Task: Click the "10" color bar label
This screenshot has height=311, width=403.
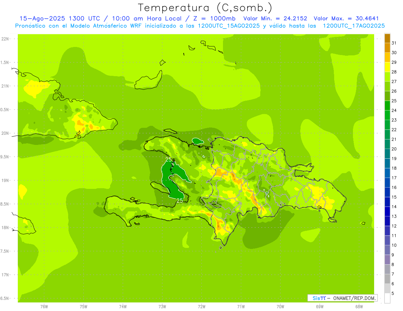Action: point(394,245)
